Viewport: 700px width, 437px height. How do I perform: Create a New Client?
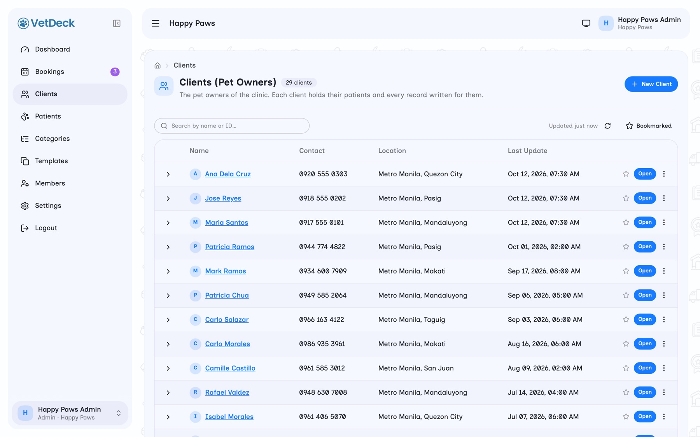(x=651, y=84)
